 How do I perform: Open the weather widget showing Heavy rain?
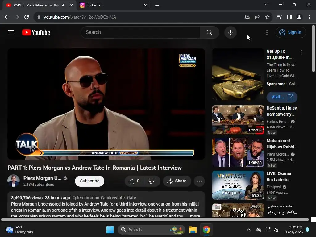[19, 230]
